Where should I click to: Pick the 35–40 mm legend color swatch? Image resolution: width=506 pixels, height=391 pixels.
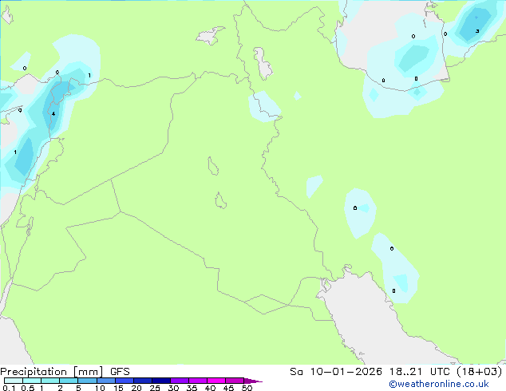coord(198,381)
